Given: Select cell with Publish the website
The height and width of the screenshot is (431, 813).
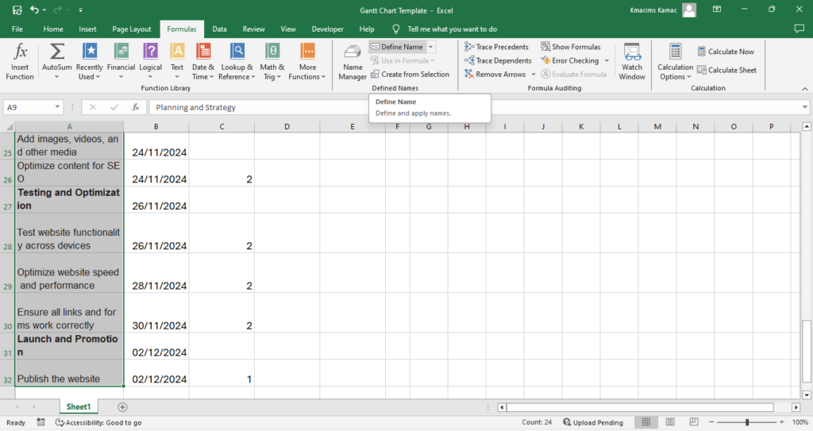Looking at the screenshot, I should point(70,373).
